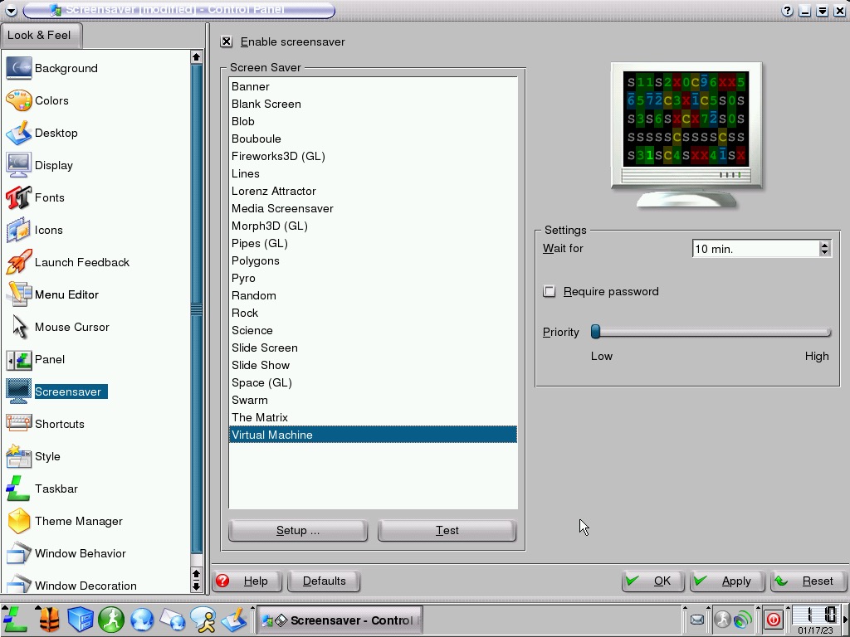
Task: Click the Launch Feedback rocket icon
Action: point(18,262)
